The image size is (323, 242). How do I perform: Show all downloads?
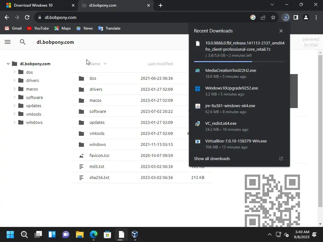(212, 159)
